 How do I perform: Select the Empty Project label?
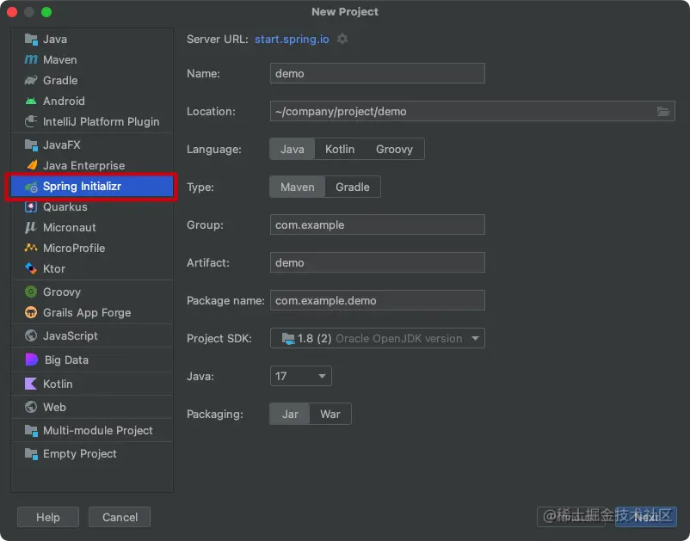point(80,454)
